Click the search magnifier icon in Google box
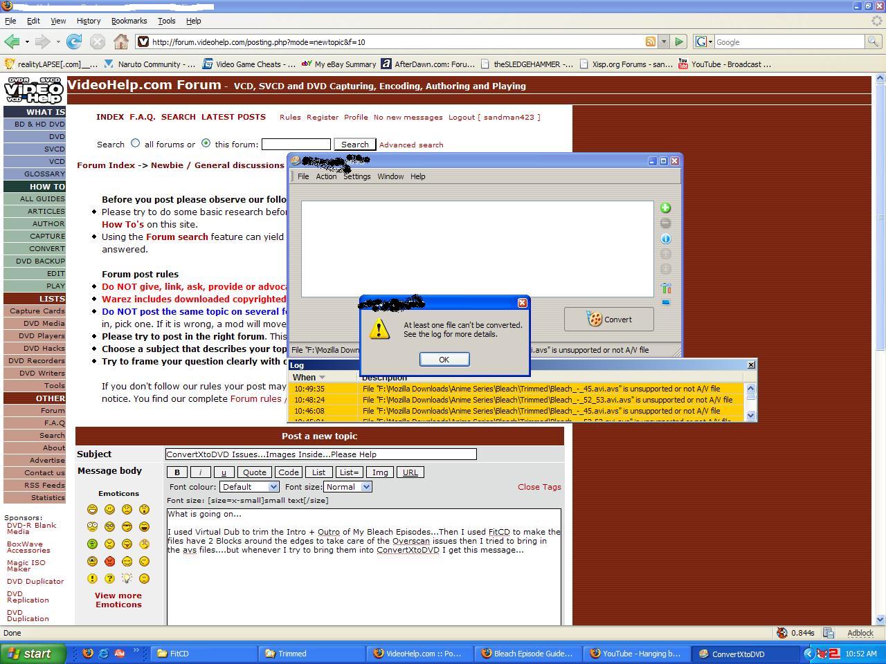The width and height of the screenshot is (886, 664). click(874, 41)
